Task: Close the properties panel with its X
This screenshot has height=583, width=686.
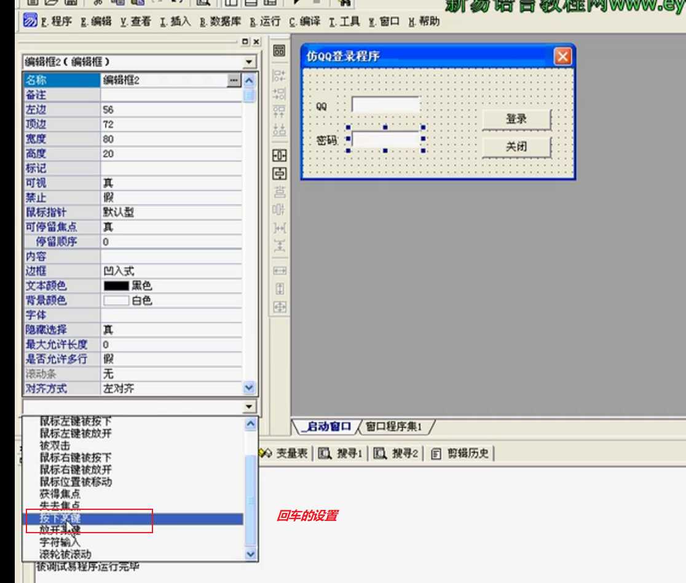Action: point(256,42)
